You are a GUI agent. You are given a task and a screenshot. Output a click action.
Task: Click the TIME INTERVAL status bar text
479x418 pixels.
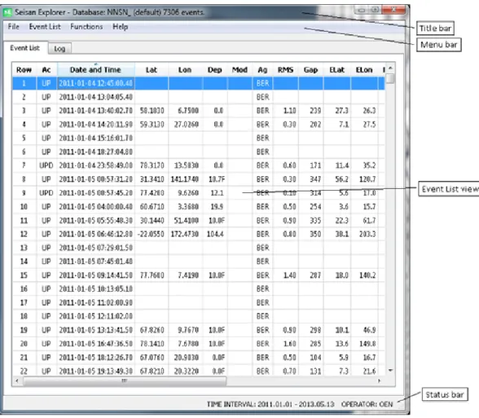[270, 404]
